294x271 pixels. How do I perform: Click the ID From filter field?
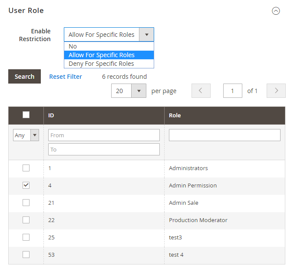[x=104, y=135]
